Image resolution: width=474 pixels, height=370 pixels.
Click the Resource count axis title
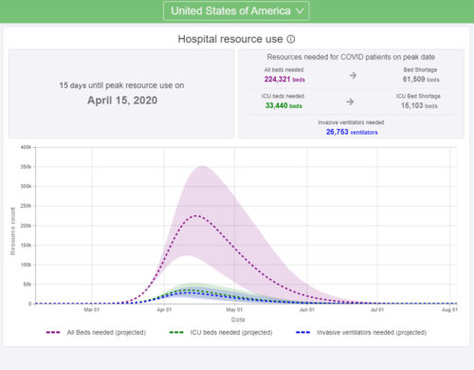pos(12,231)
